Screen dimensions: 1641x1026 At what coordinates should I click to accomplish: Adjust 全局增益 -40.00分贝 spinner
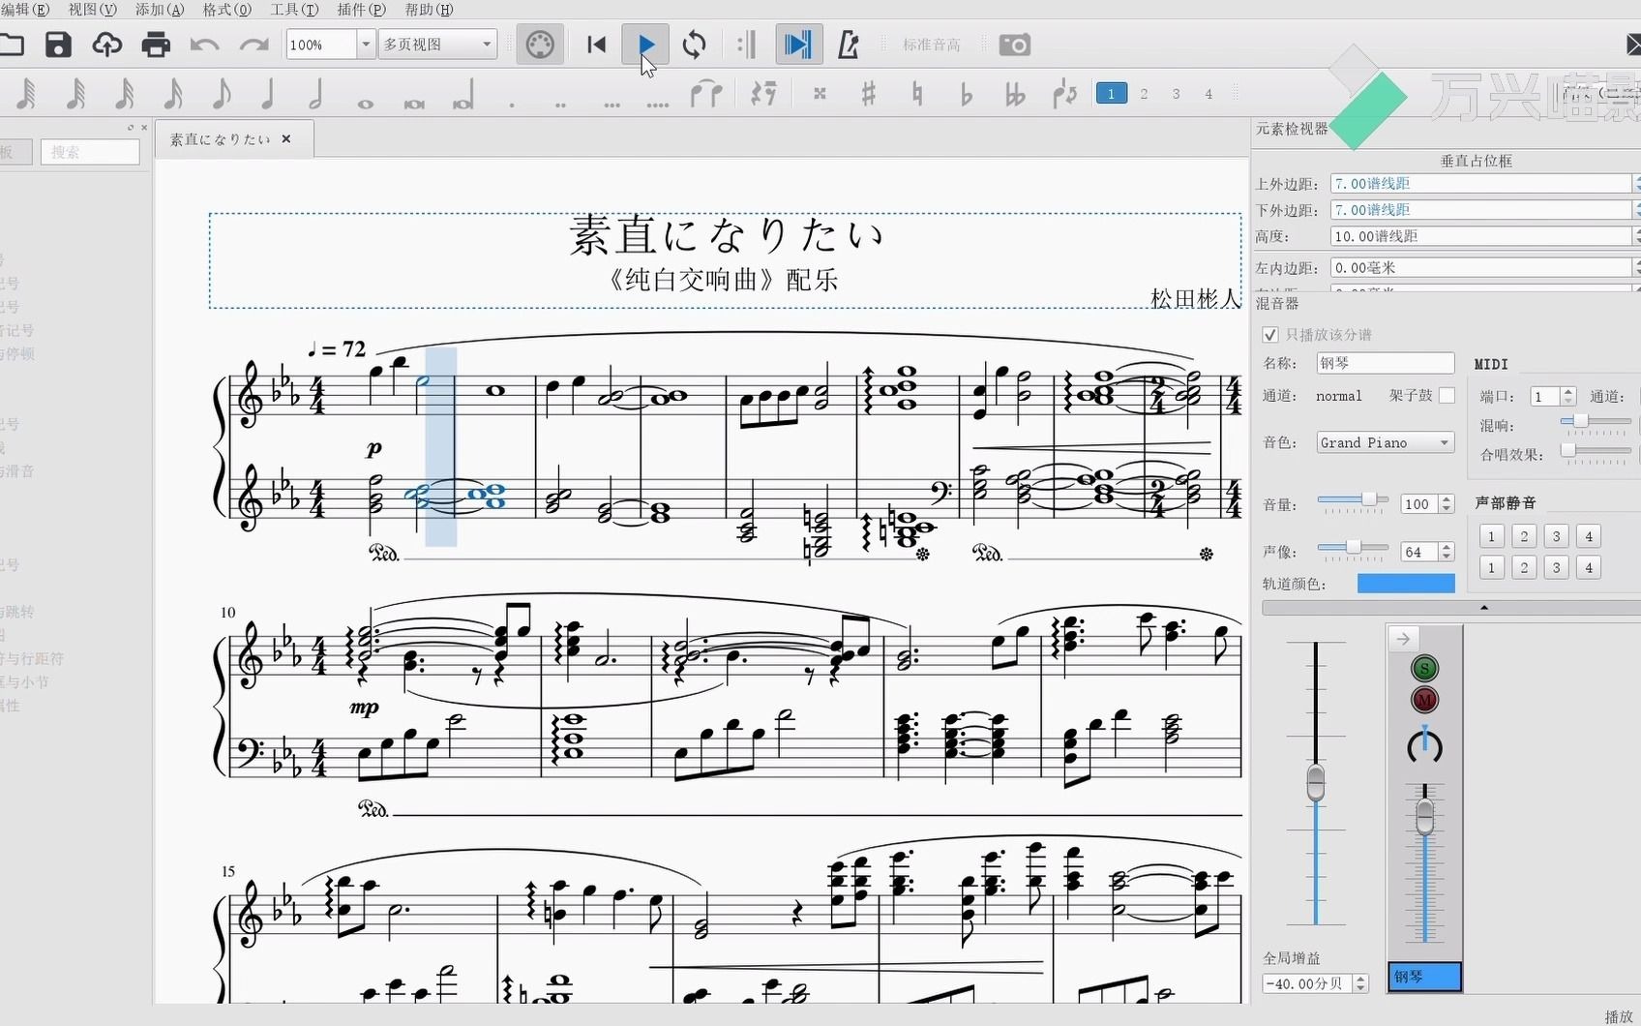[x=1360, y=983]
